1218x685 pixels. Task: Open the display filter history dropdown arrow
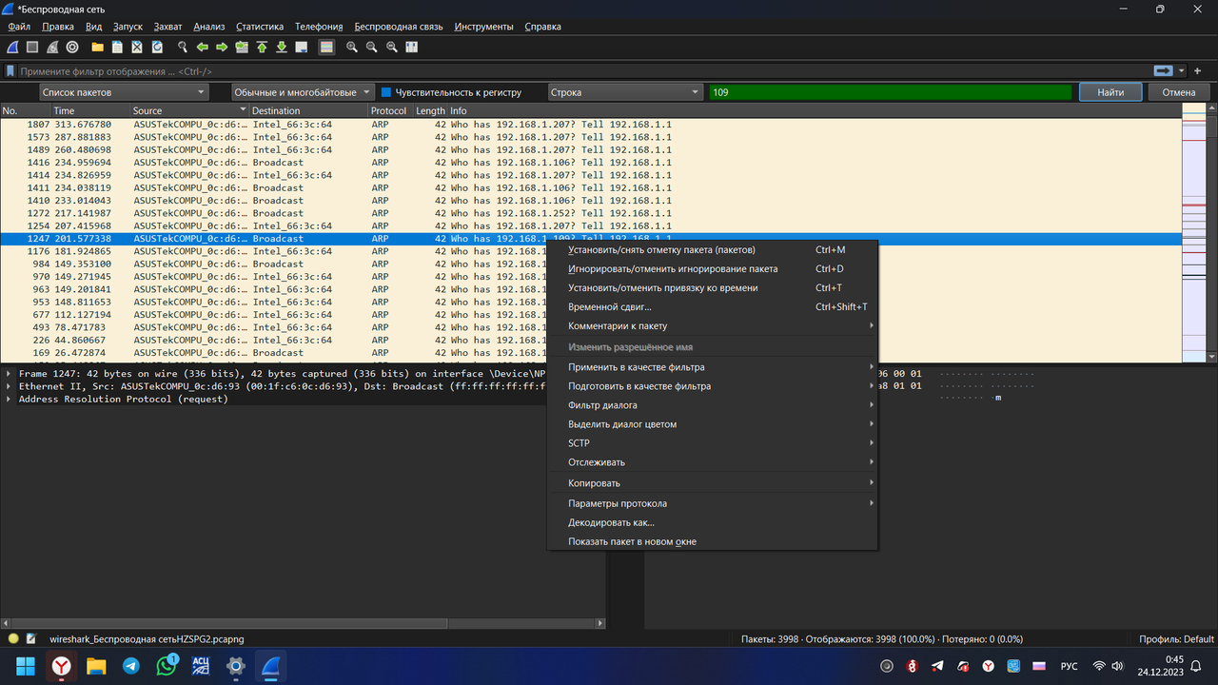[x=1182, y=71]
